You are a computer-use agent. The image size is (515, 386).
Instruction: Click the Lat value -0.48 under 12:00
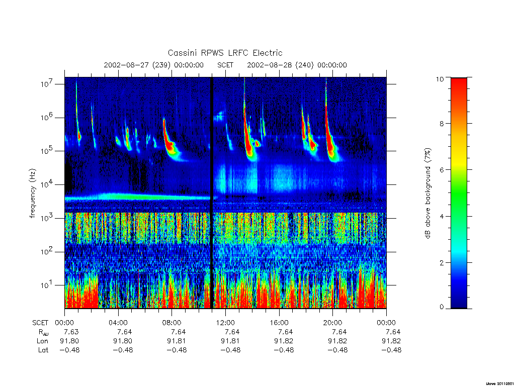pos(230,350)
